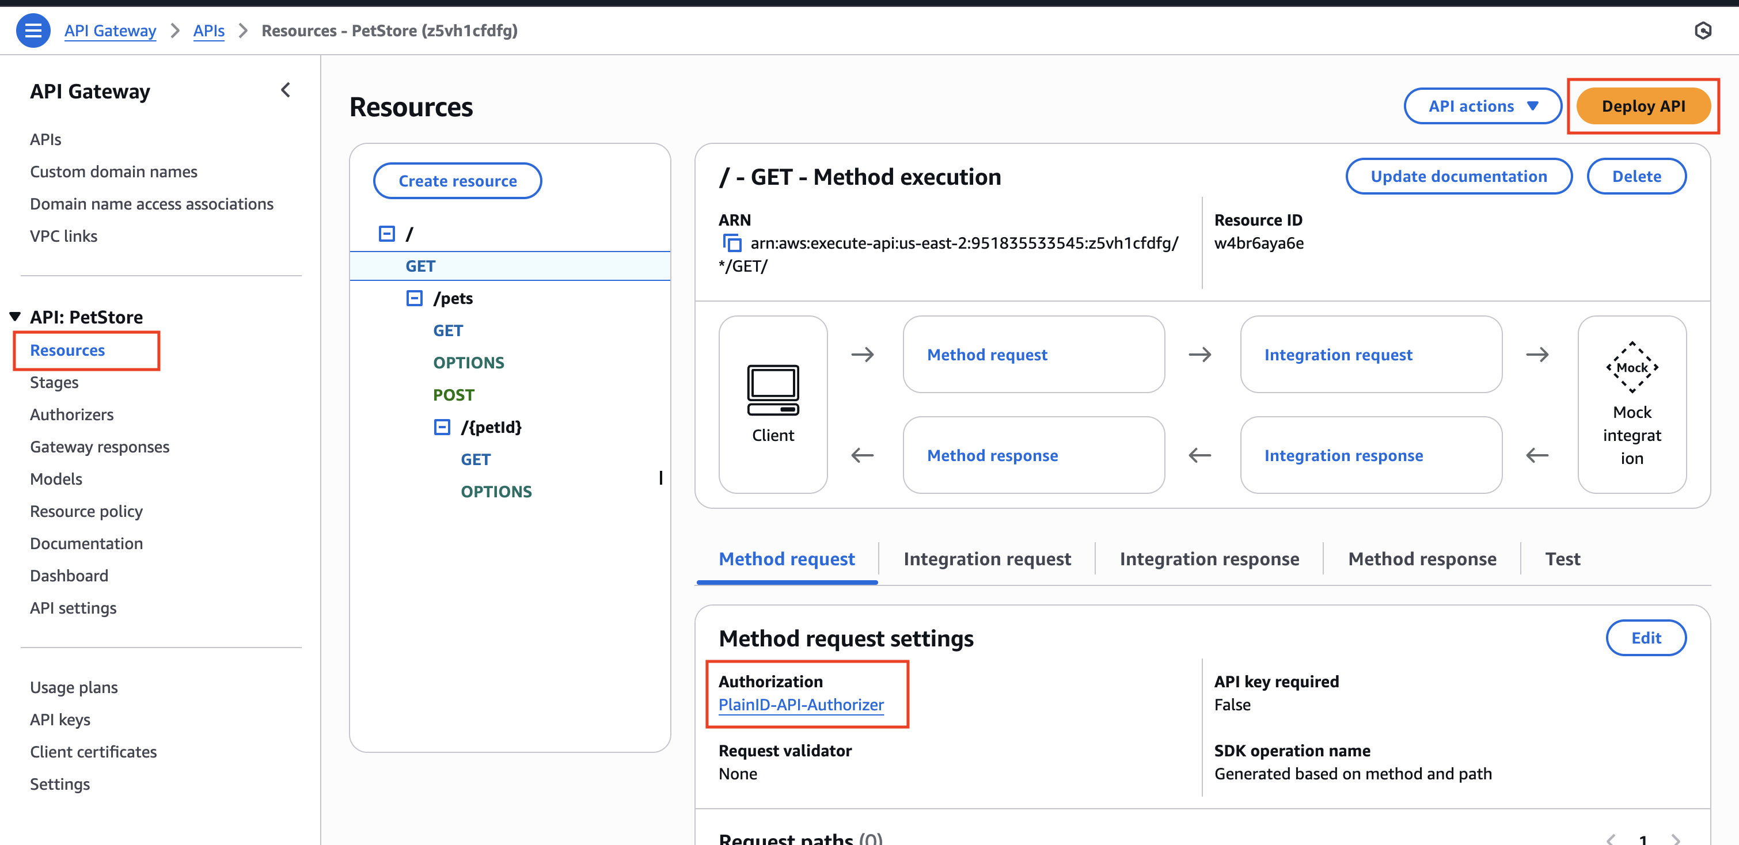The height and width of the screenshot is (845, 1739).
Task: Collapse the /{petId} resource node
Action: 442,427
